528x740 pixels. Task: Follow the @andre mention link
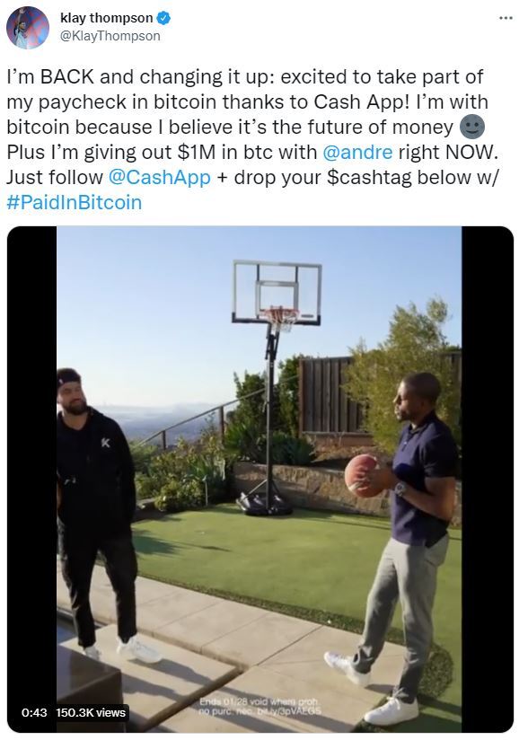click(x=357, y=152)
